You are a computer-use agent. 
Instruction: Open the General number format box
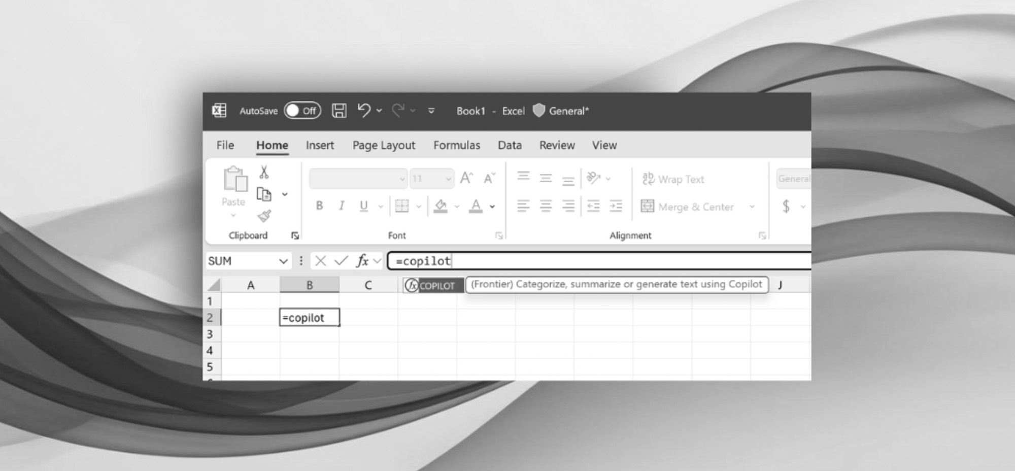pyautogui.click(x=794, y=179)
